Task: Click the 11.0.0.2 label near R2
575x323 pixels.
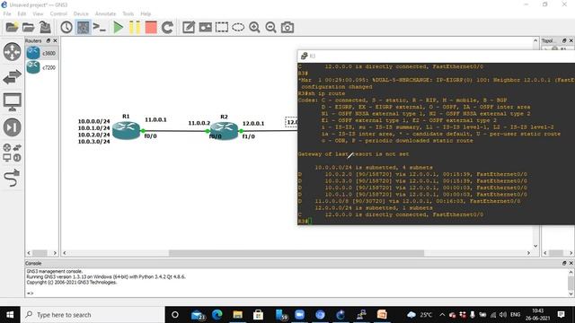Action: (199, 123)
